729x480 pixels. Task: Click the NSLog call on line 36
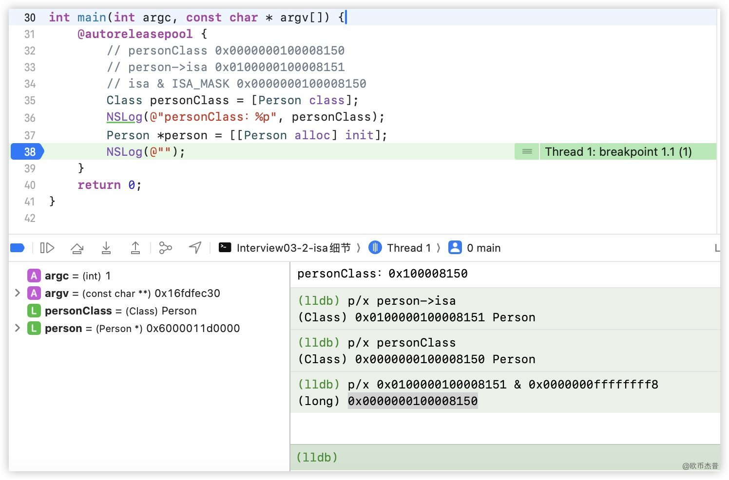click(124, 117)
